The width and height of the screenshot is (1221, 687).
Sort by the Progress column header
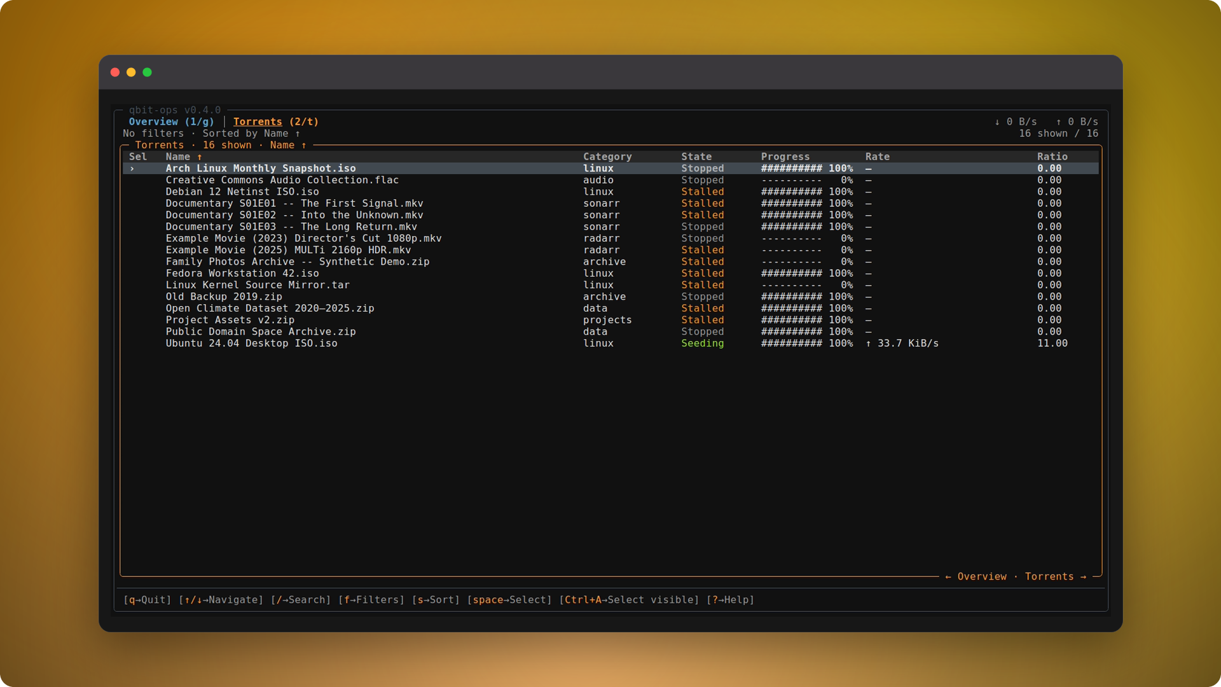point(785,156)
